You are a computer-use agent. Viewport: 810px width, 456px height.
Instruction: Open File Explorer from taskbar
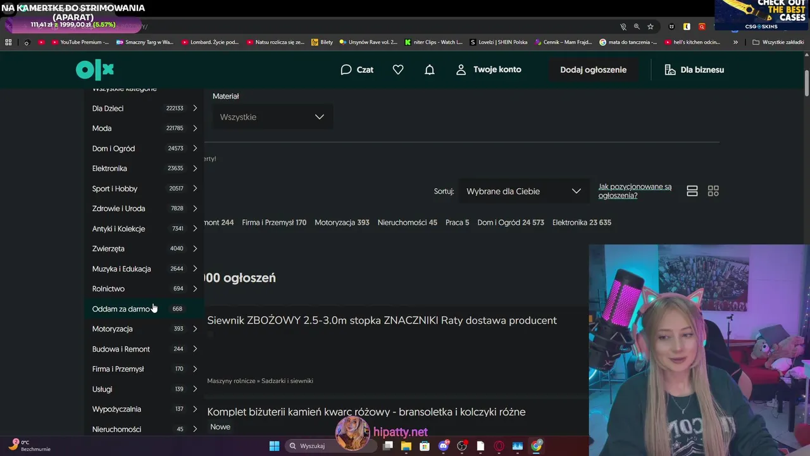click(x=406, y=446)
